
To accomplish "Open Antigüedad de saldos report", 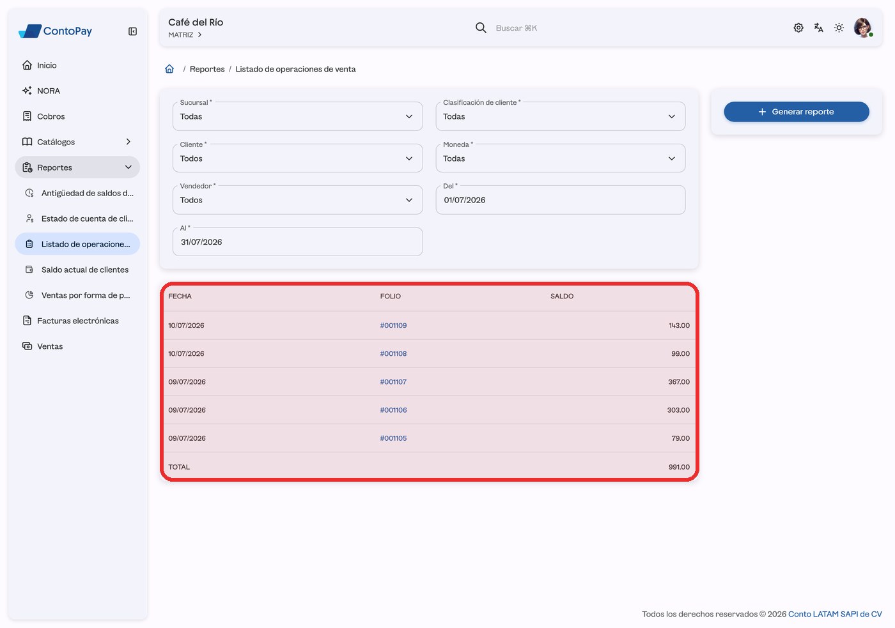I will pos(77,193).
